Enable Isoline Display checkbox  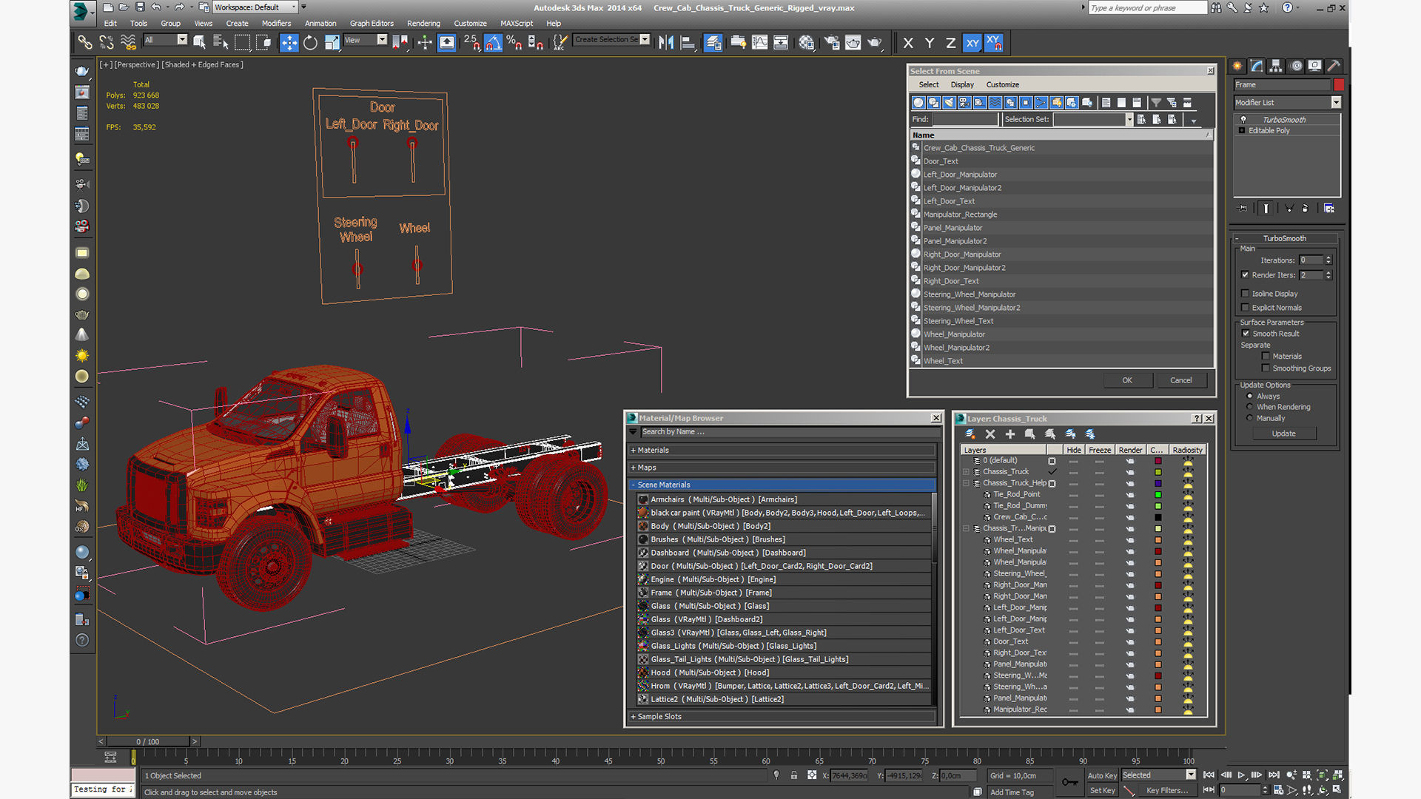1245,294
